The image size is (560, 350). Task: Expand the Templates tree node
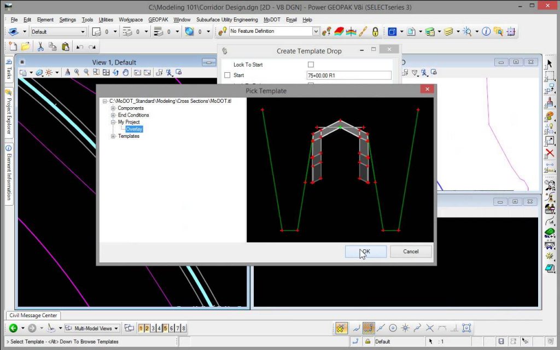[113, 136]
